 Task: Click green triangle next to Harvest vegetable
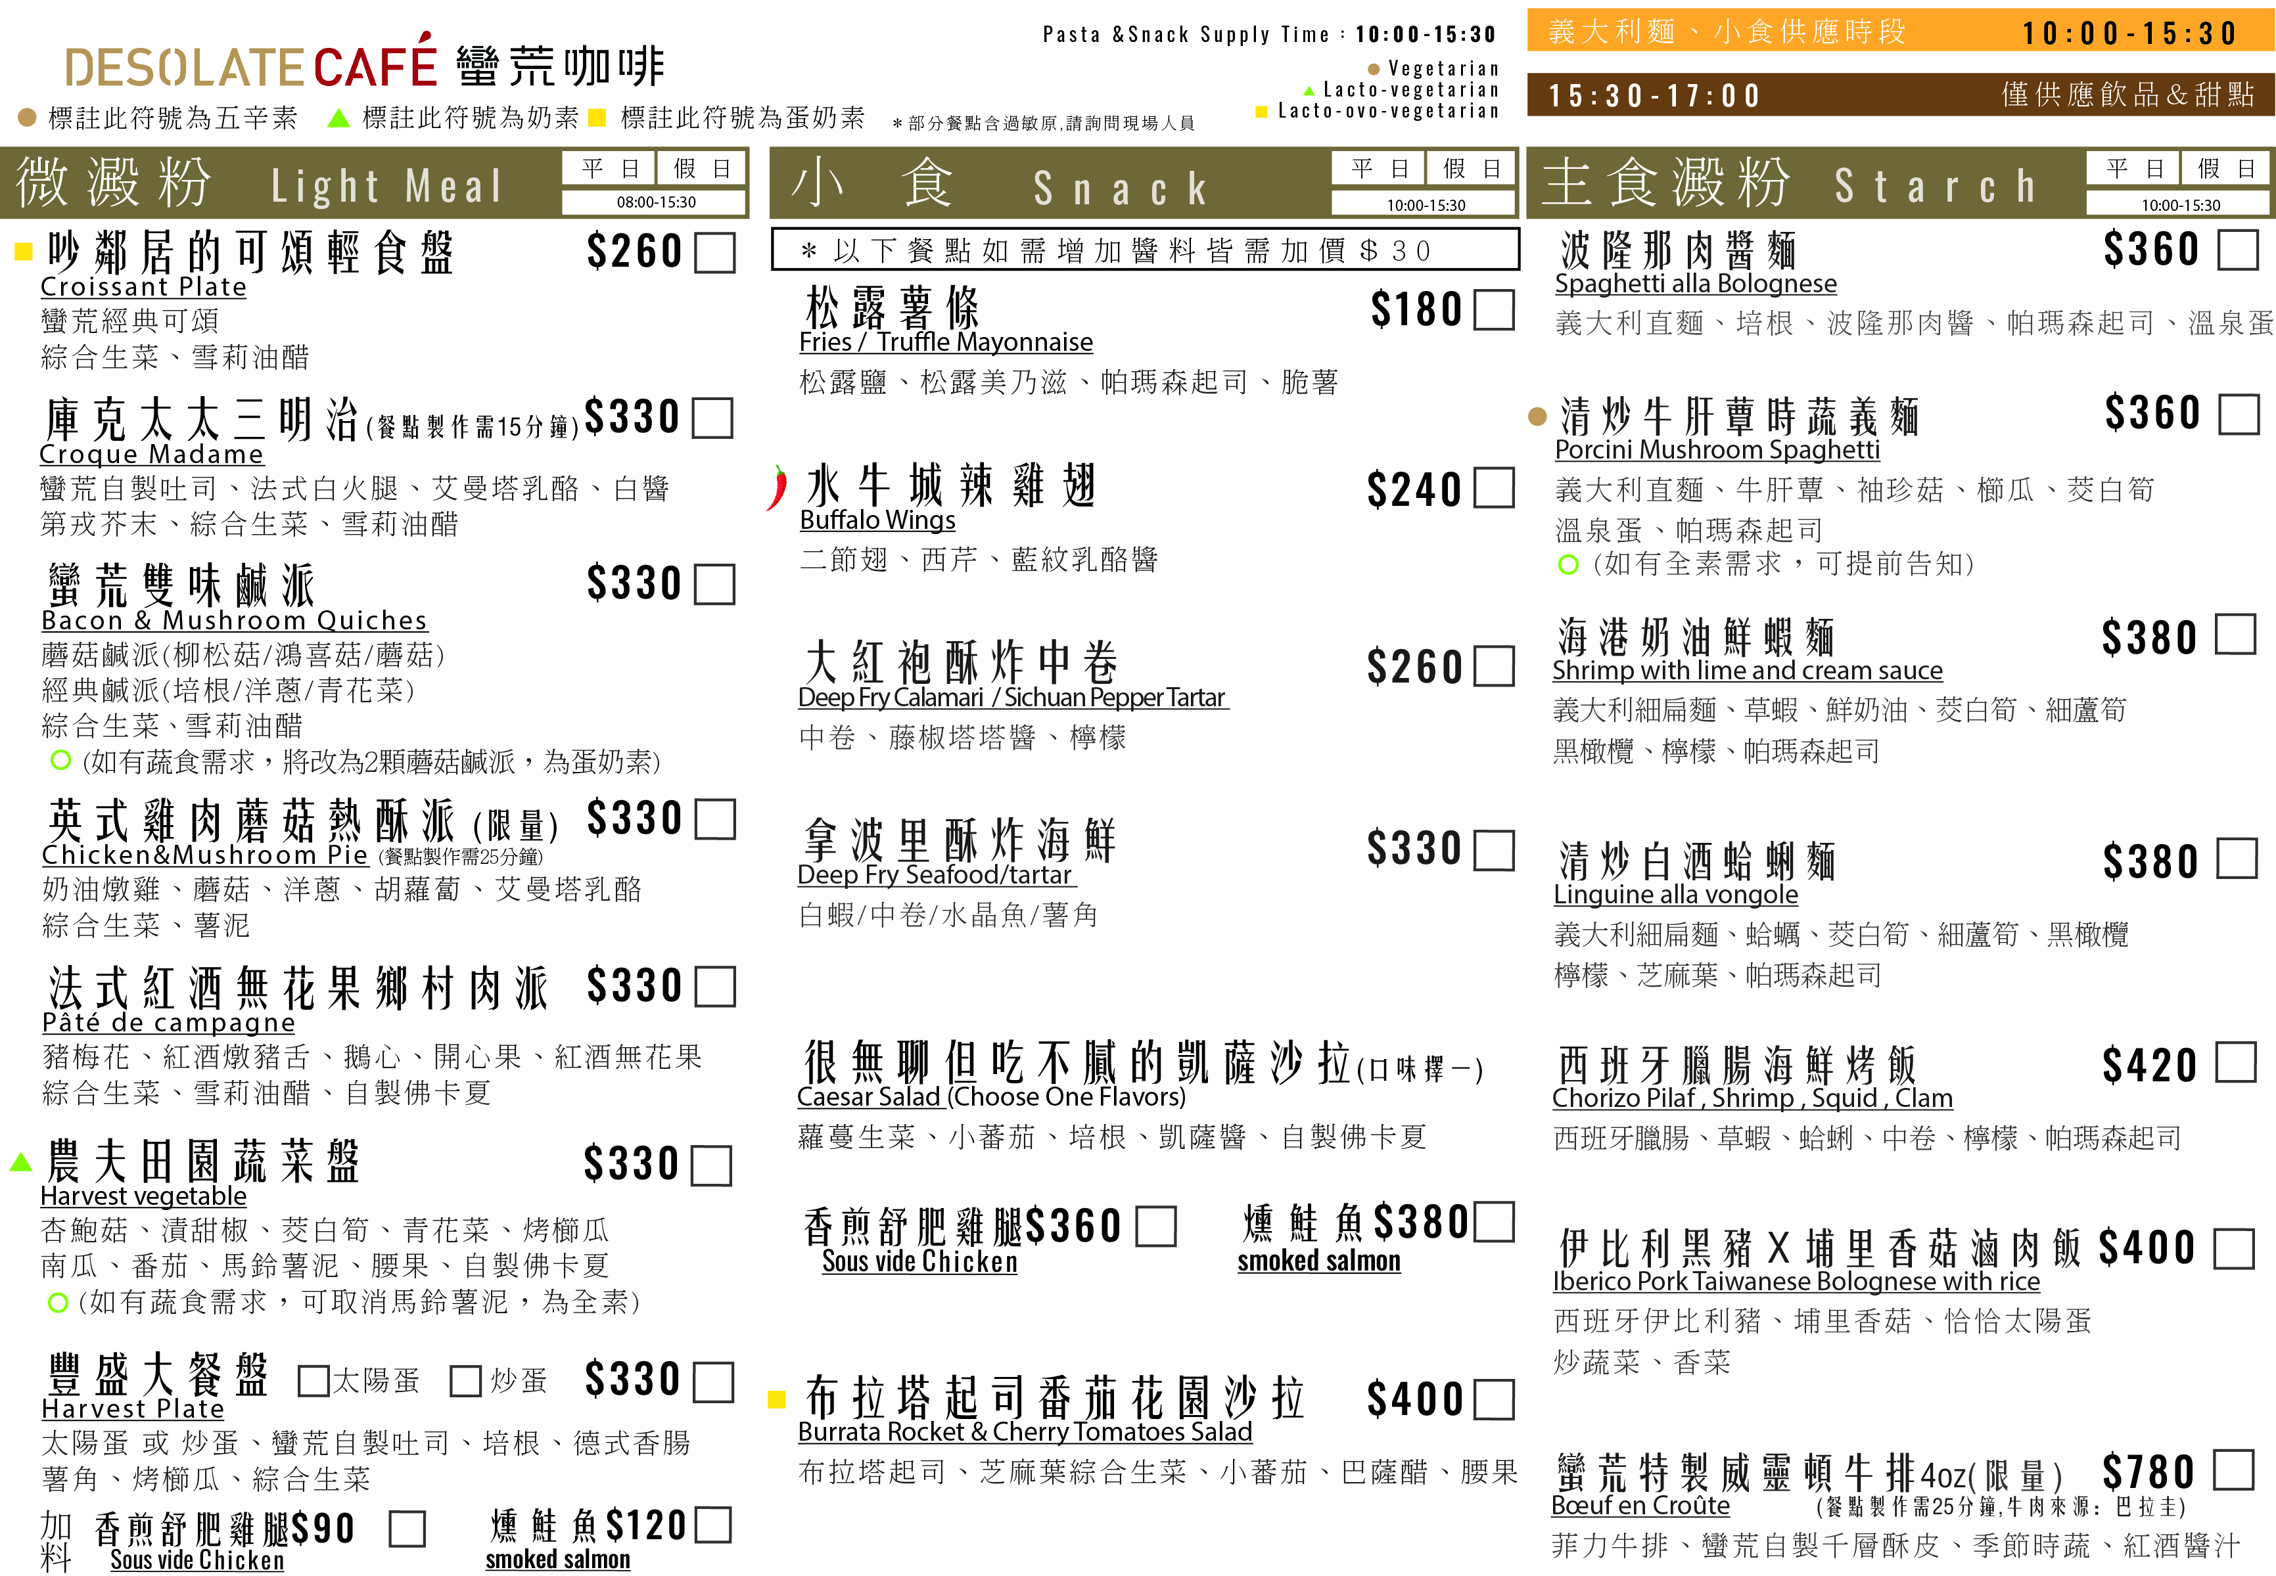pyautogui.click(x=21, y=1162)
